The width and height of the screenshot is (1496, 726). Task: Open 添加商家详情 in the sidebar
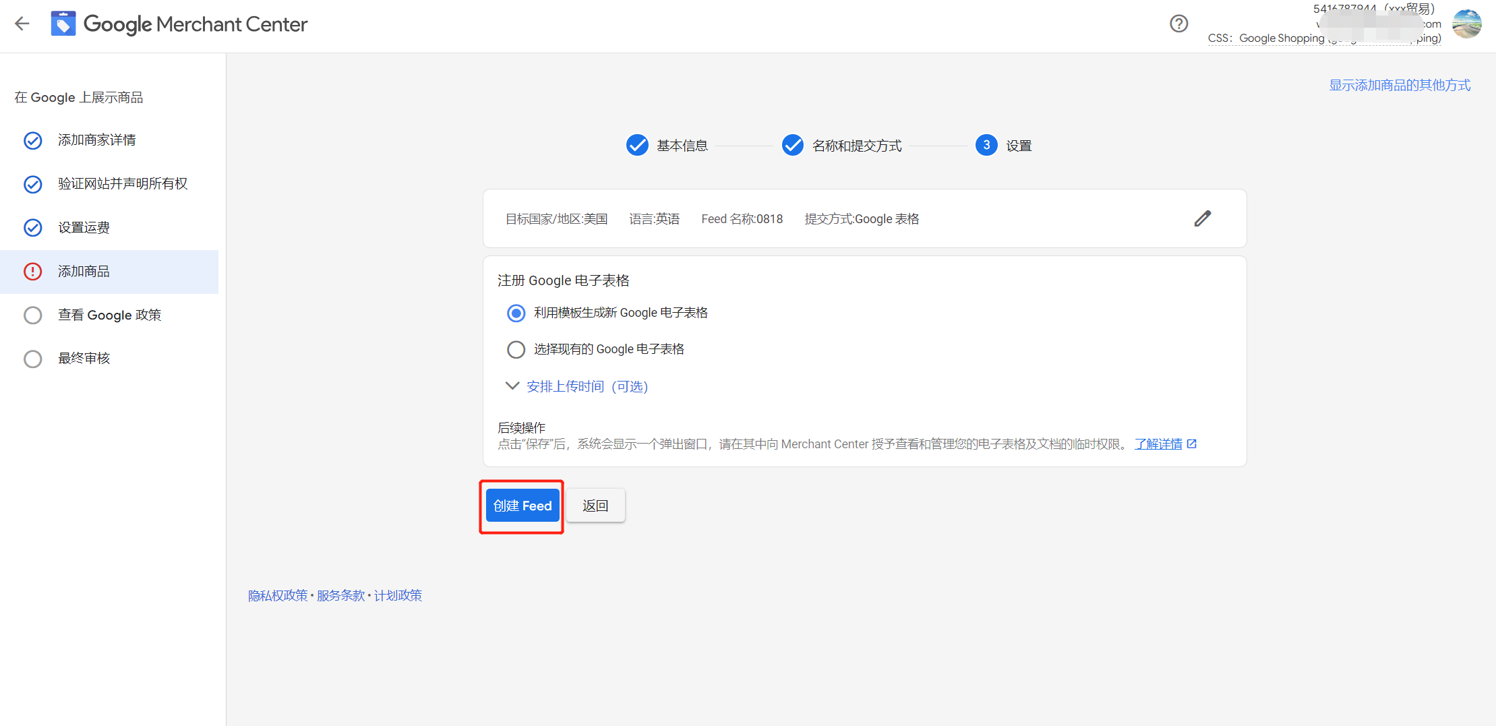coord(97,140)
